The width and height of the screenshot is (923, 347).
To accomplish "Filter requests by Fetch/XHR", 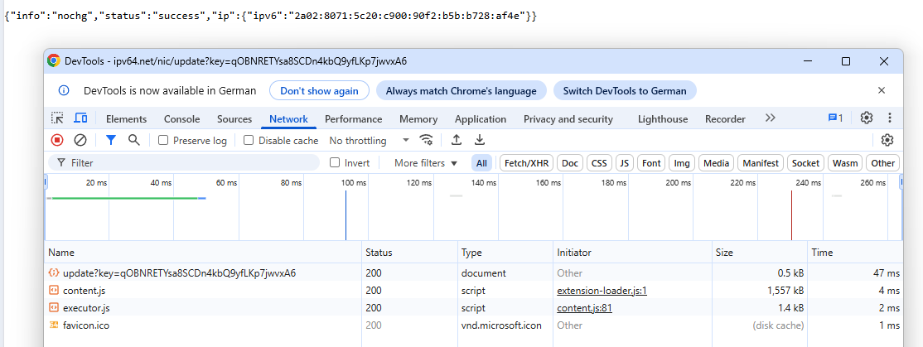I will point(525,163).
